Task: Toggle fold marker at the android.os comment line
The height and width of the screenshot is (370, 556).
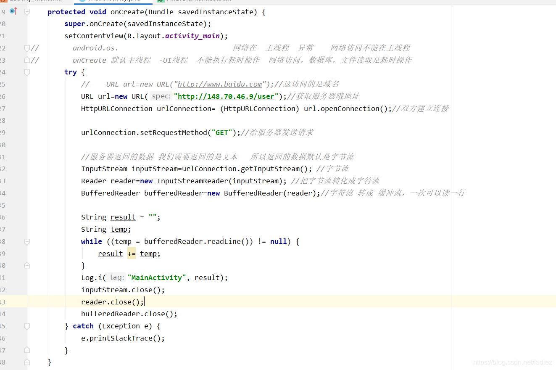Action: tap(27, 48)
